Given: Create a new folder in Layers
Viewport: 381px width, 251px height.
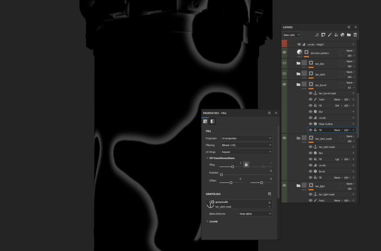Looking at the screenshot, I should [349, 35].
